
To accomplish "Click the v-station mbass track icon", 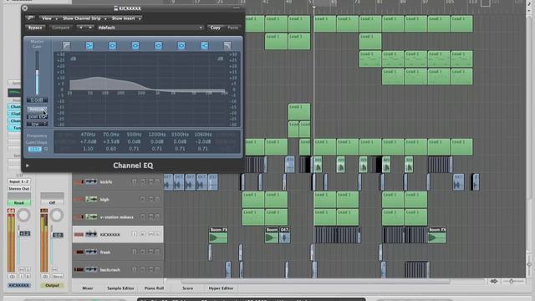I will 91,217.
